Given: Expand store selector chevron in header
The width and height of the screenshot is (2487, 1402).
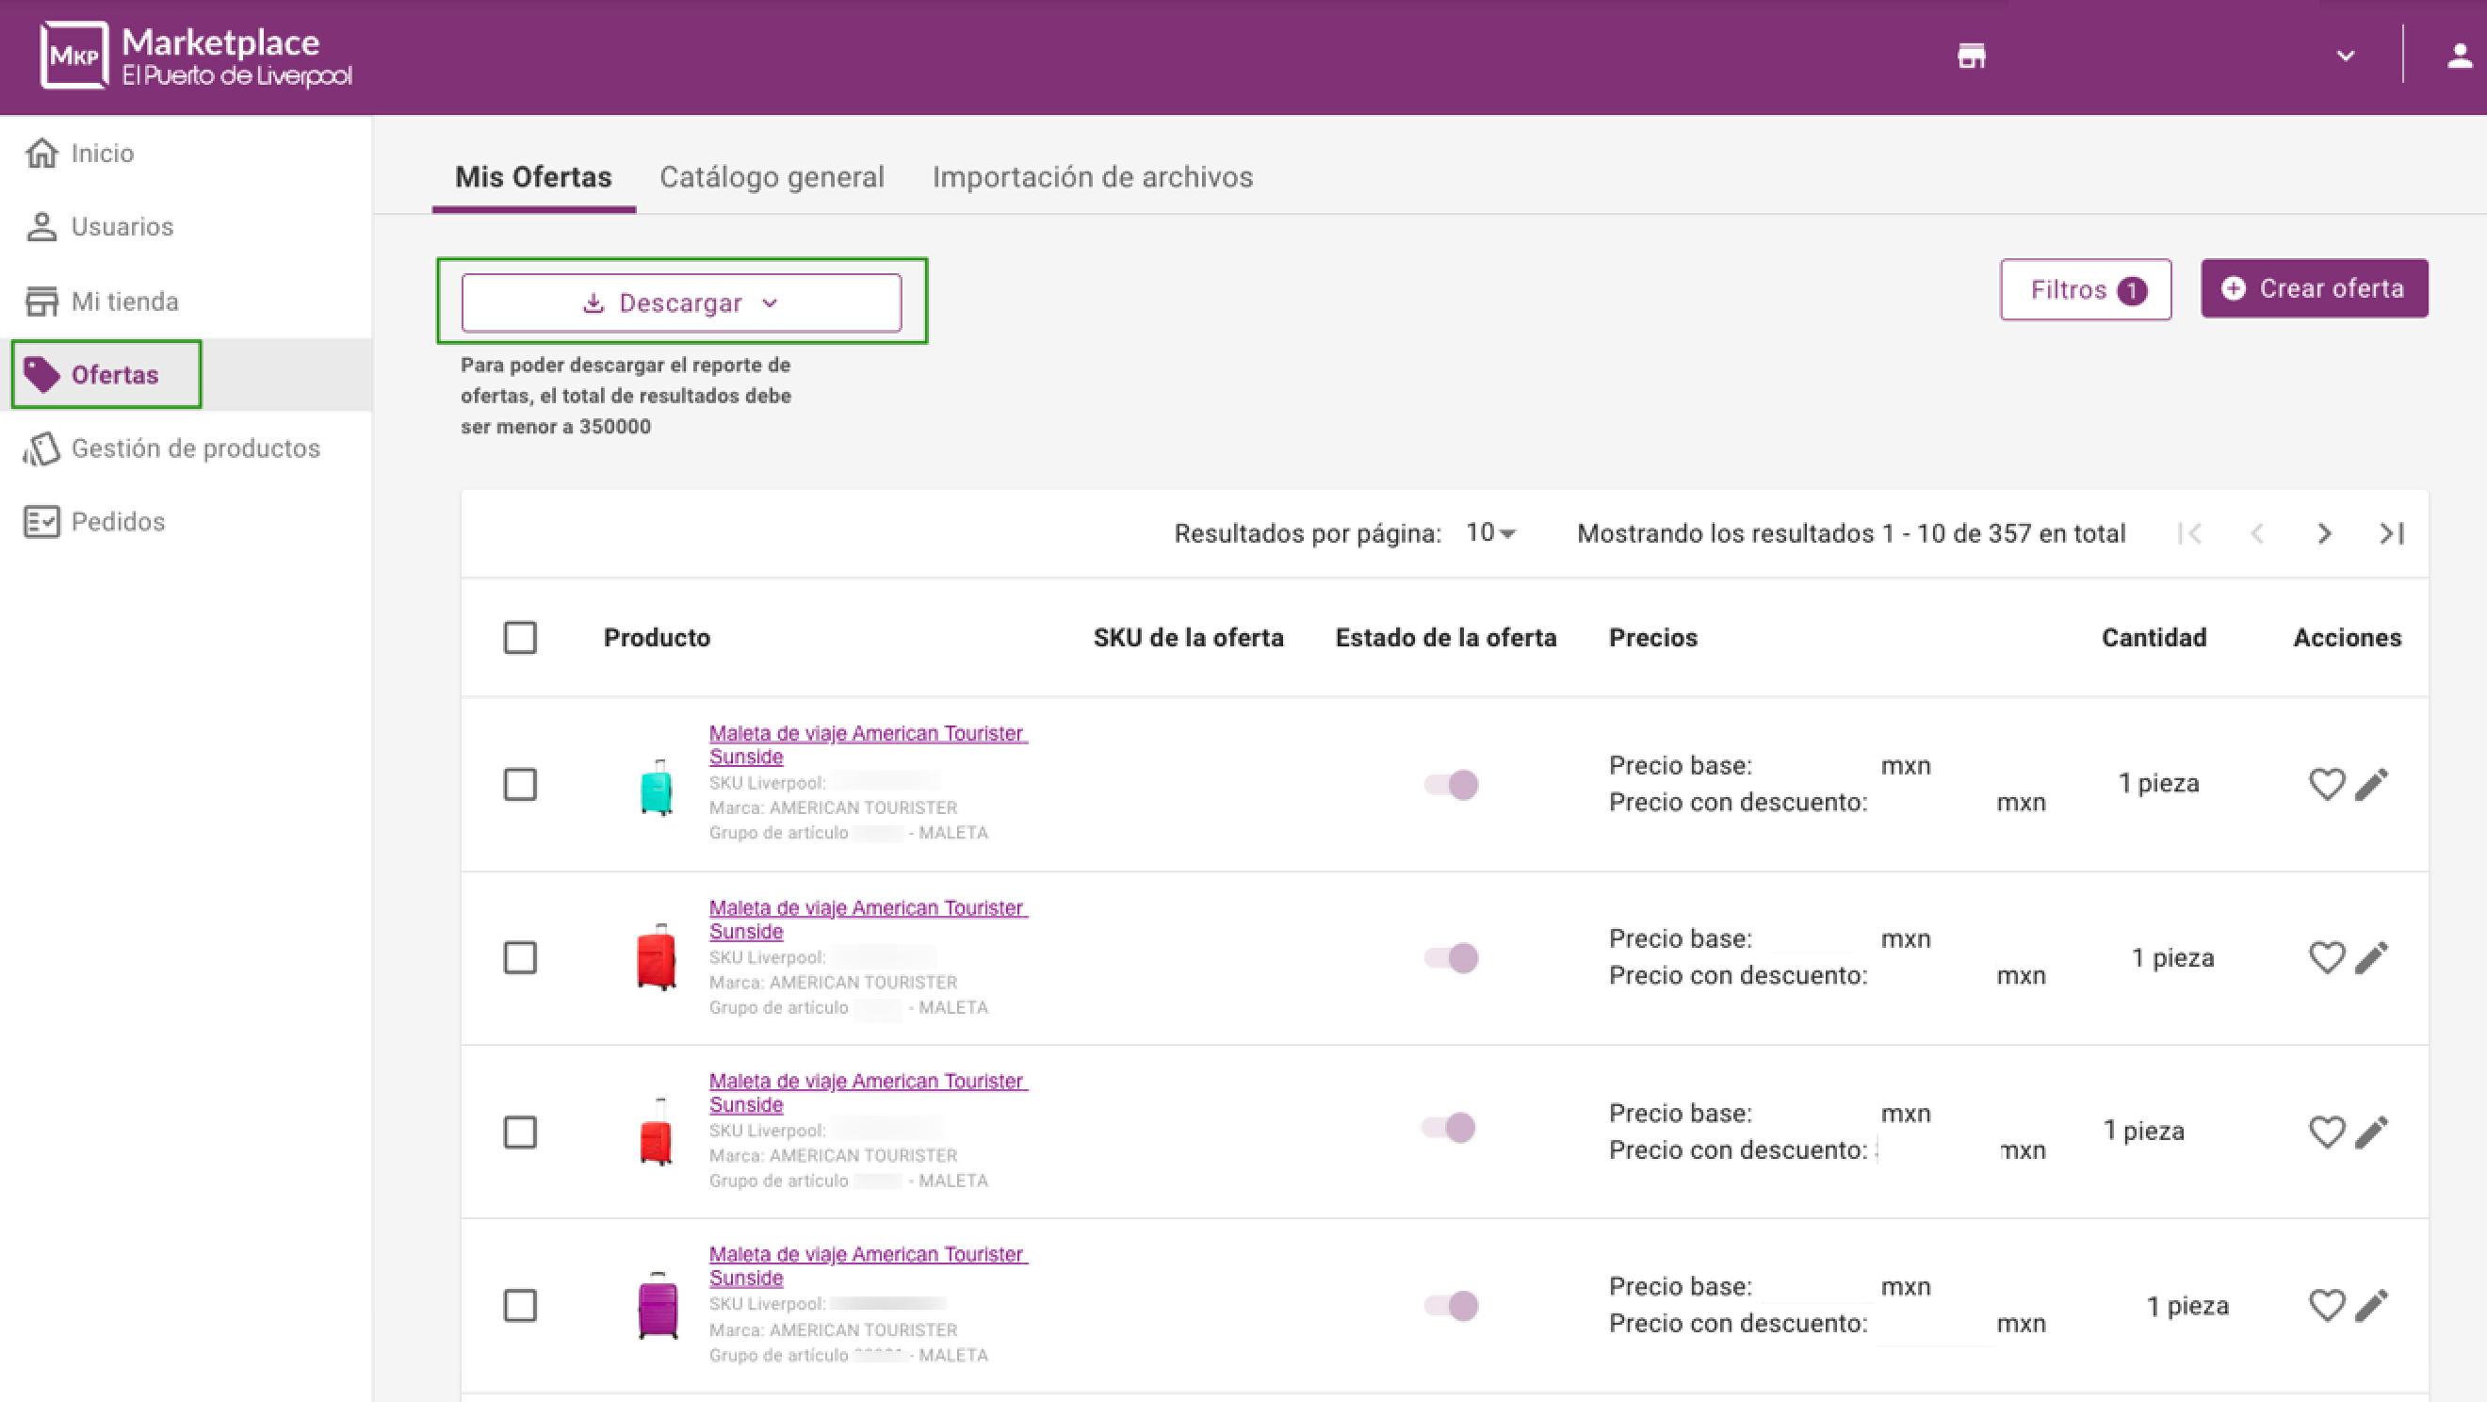Looking at the screenshot, I should coord(2345,56).
